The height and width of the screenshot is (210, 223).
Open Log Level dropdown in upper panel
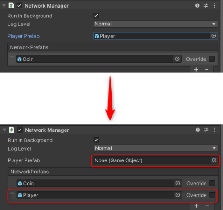pyautogui.click(x=155, y=24)
